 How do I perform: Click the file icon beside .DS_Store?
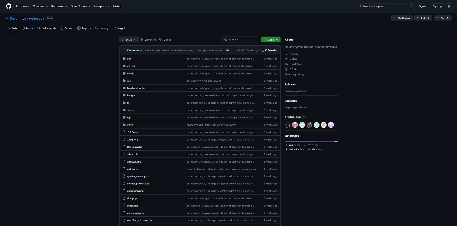tap(124, 132)
